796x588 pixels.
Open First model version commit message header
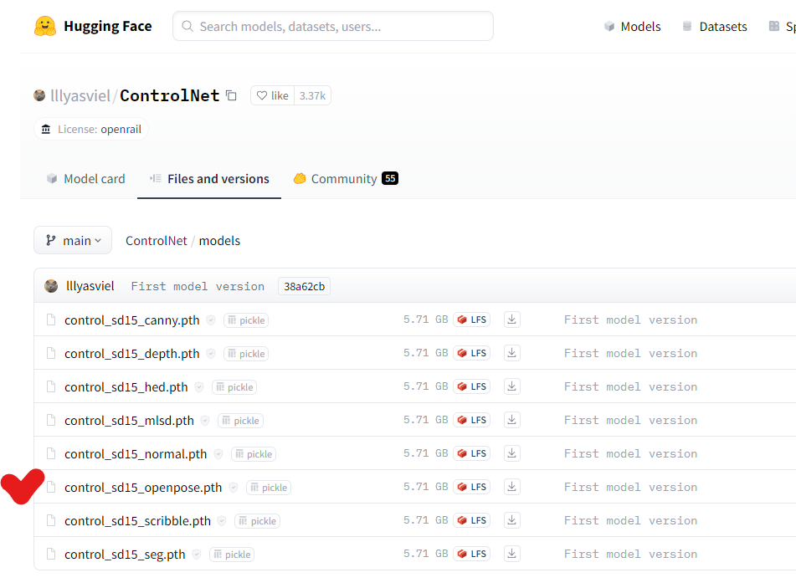(x=198, y=287)
